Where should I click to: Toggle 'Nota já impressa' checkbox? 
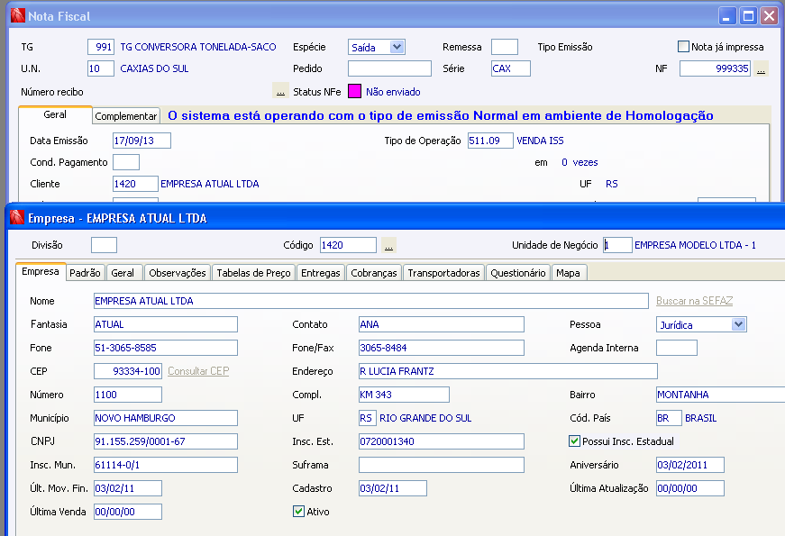(x=683, y=47)
